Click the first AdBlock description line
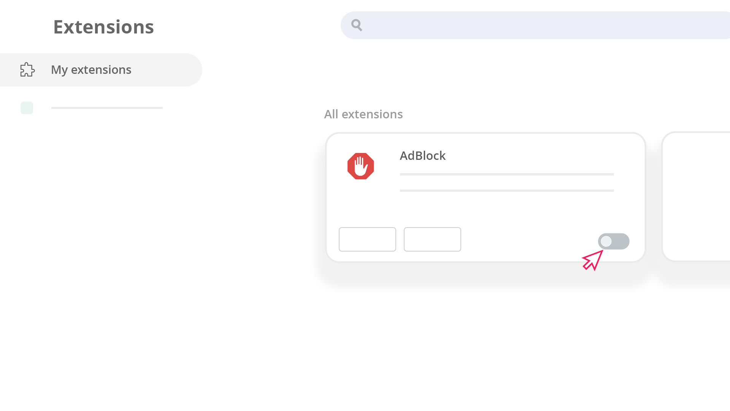 pyautogui.click(x=507, y=174)
